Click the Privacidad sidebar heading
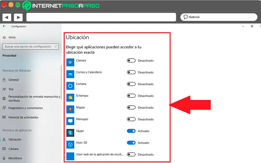Image resolution: width=261 pixels, height=163 pixels. pos(9,55)
